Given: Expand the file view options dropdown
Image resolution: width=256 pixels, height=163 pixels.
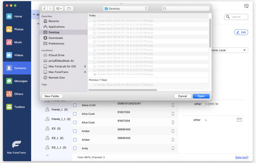Looking at the screenshot, I should coord(59,9).
